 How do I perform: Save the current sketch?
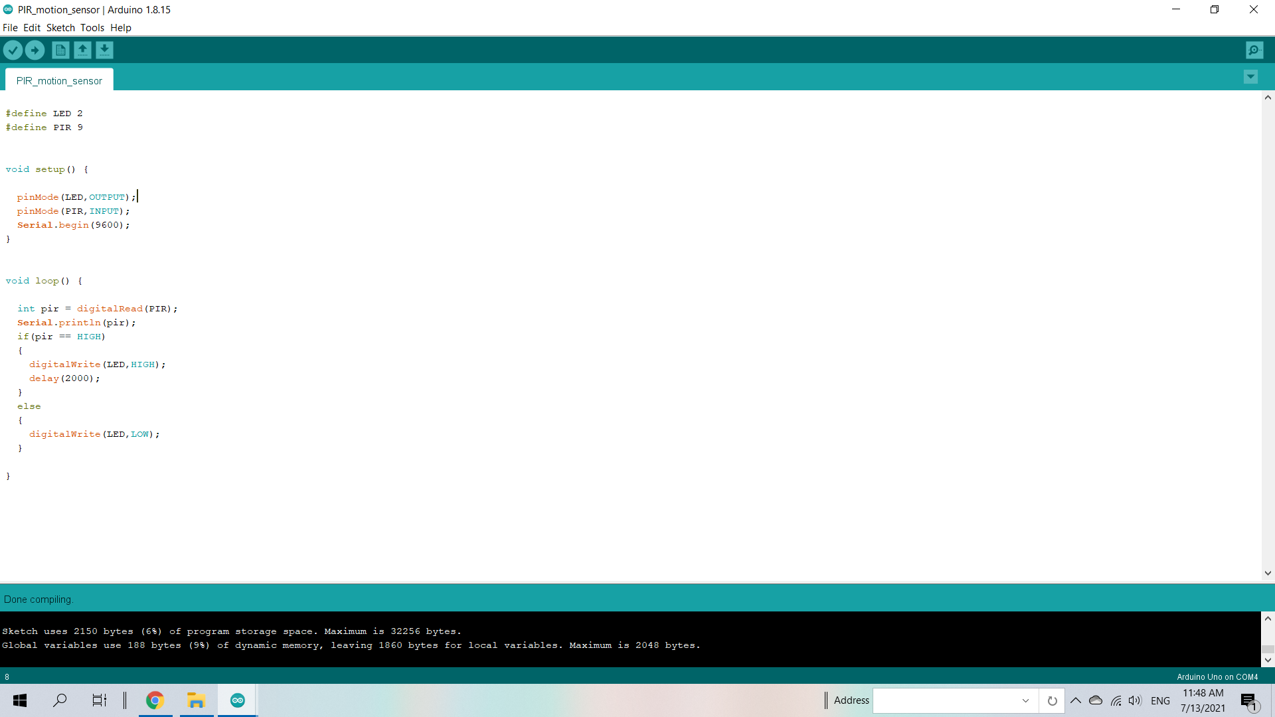coord(105,50)
